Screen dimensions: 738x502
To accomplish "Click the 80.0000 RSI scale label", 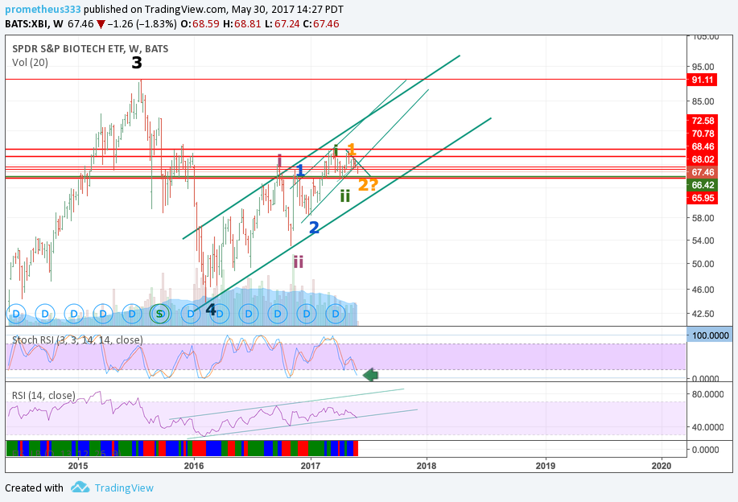I will (707, 394).
